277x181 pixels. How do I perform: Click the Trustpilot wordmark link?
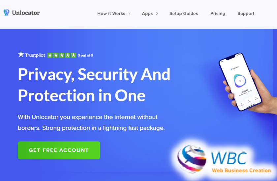click(x=35, y=55)
